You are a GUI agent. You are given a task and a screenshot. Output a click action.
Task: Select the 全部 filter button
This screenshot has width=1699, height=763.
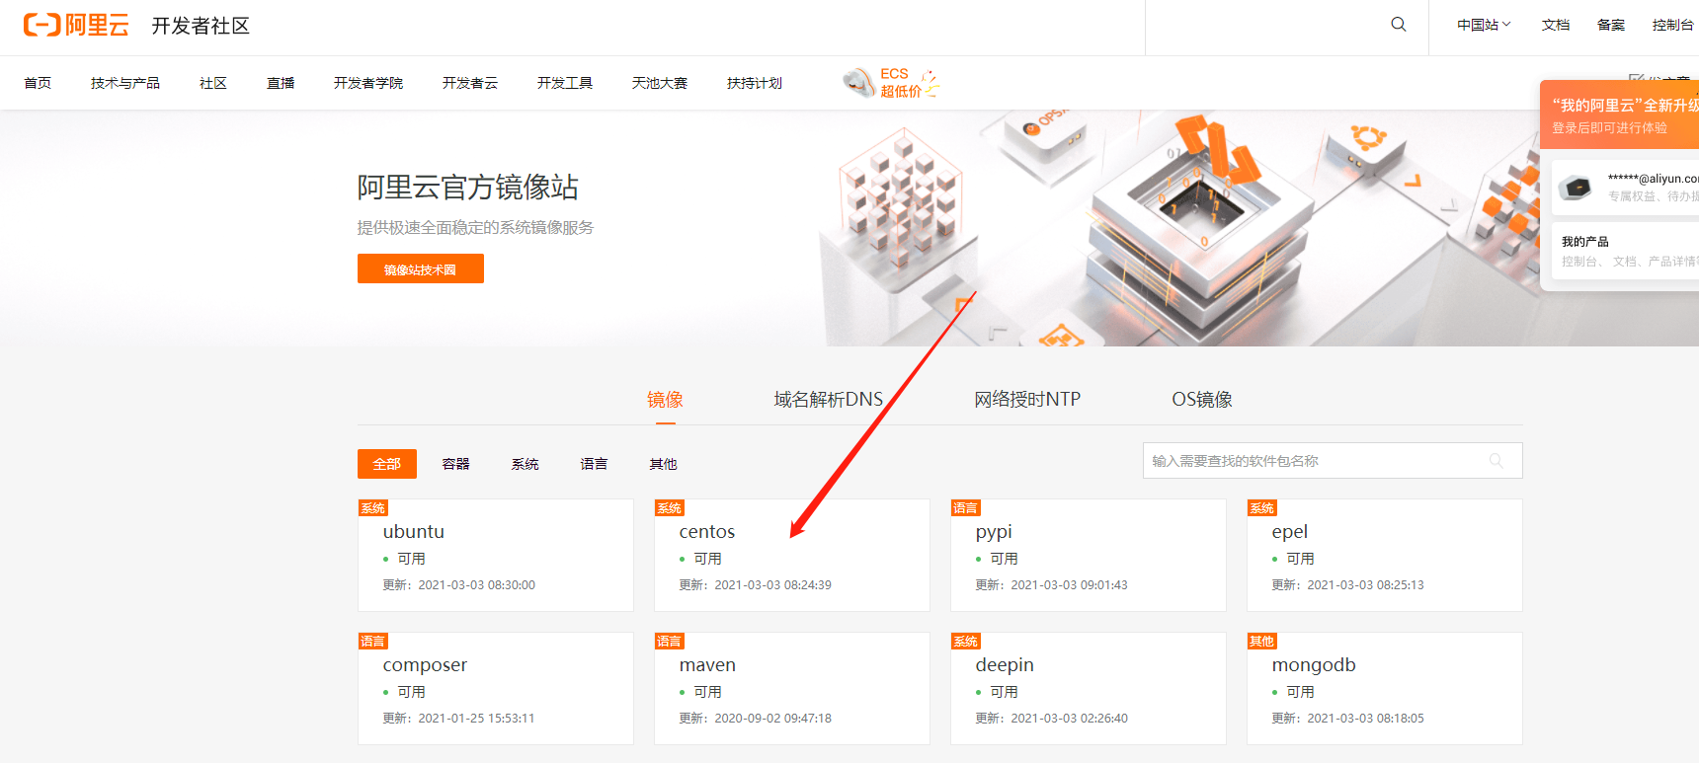[387, 464]
